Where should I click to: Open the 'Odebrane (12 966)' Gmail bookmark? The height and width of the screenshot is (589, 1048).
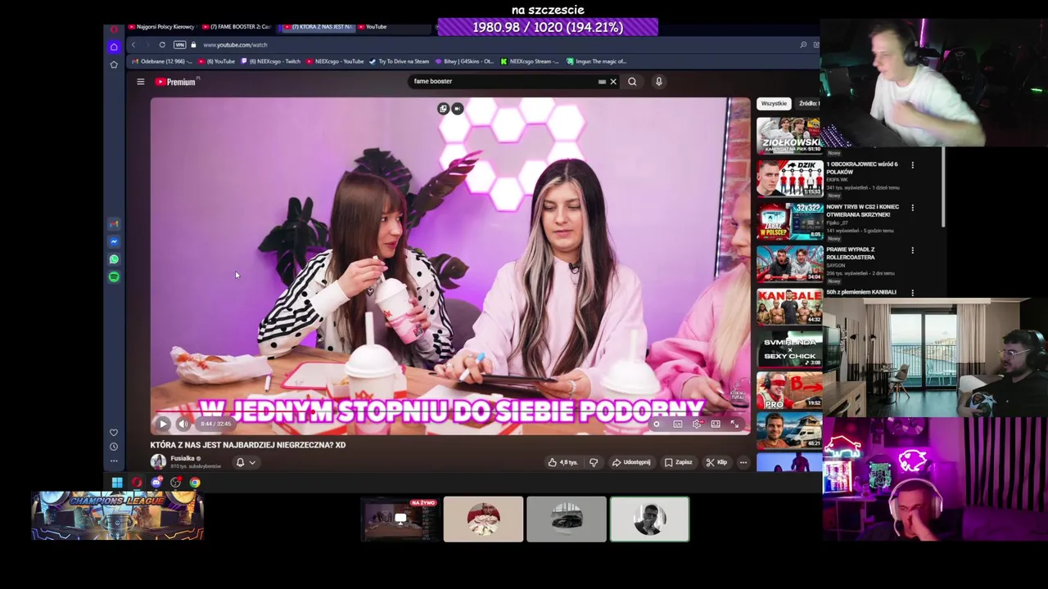click(163, 61)
